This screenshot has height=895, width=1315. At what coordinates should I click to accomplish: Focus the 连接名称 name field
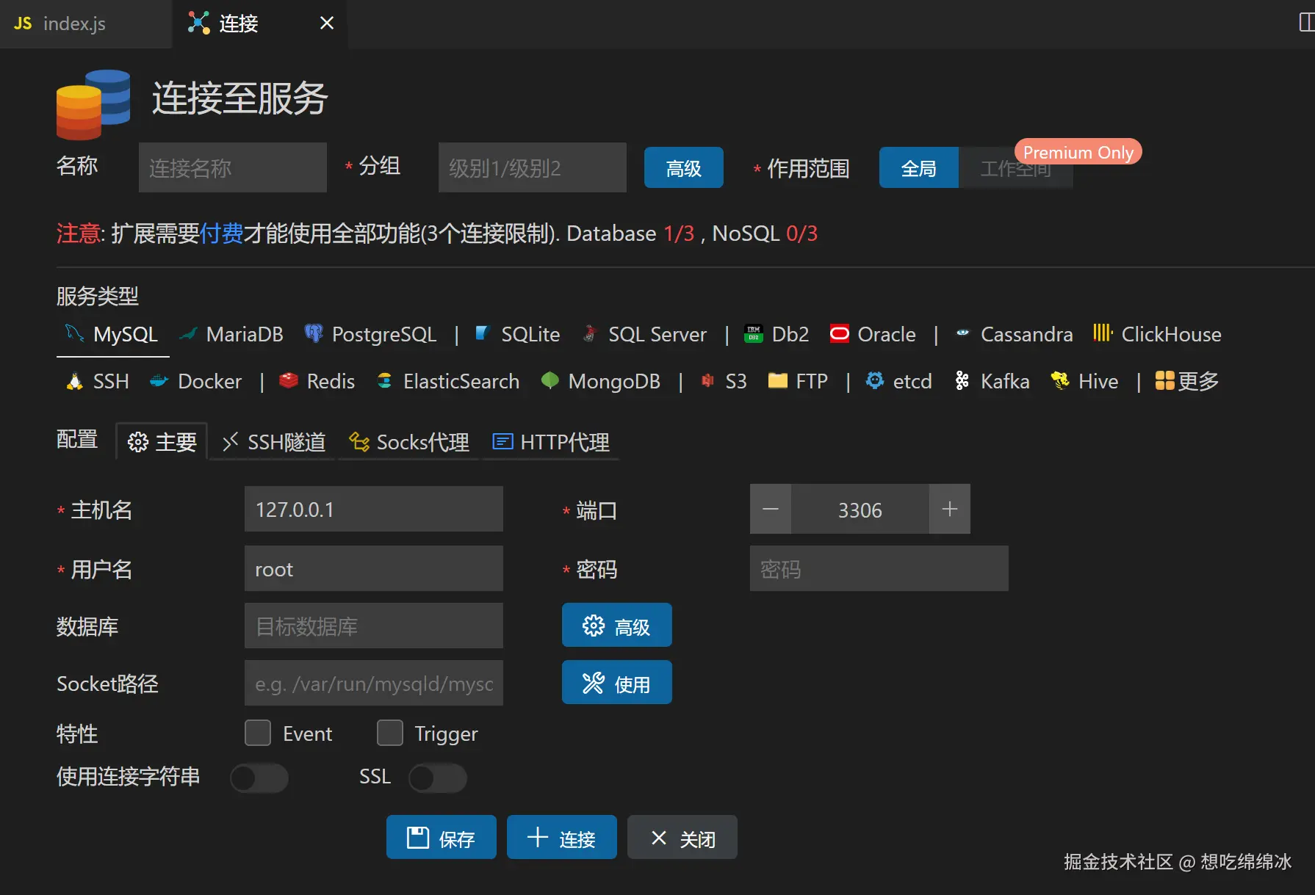coord(233,167)
